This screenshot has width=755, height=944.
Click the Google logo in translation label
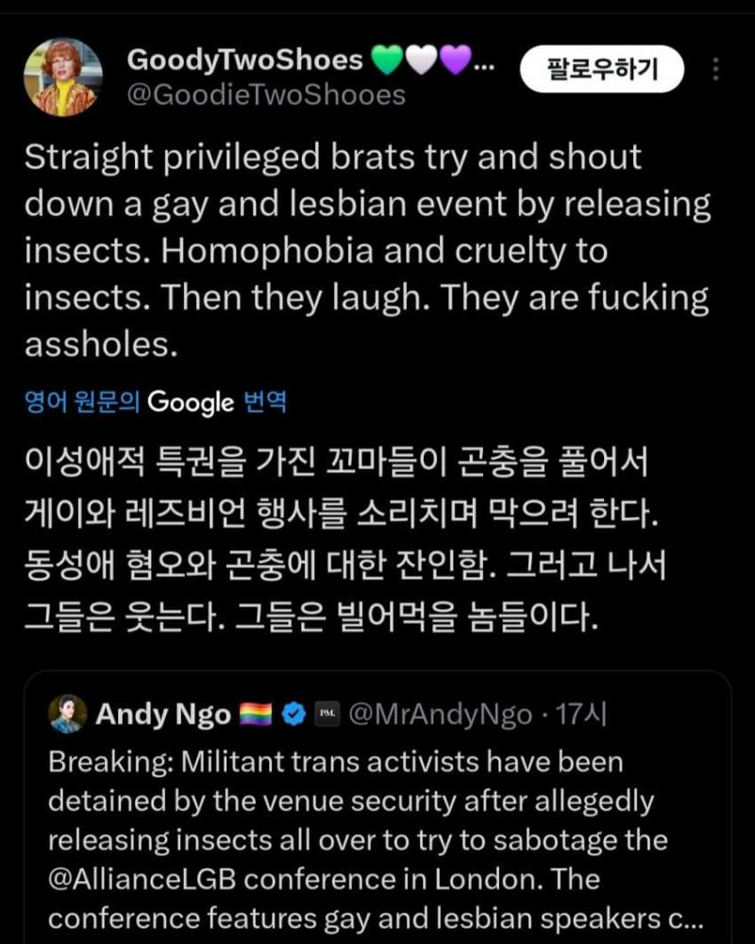pos(191,403)
